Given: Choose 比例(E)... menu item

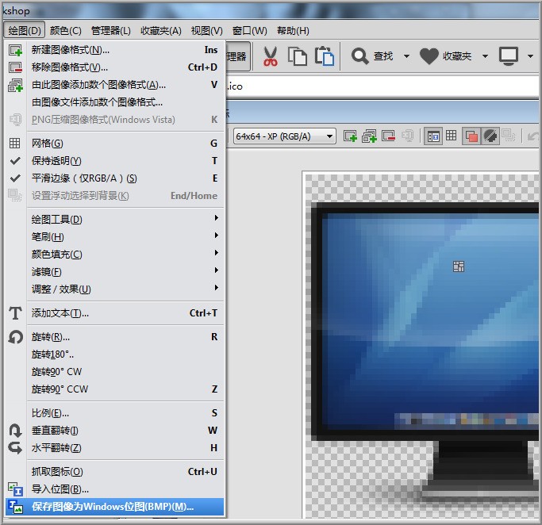Looking at the screenshot, I should pyautogui.click(x=114, y=412).
